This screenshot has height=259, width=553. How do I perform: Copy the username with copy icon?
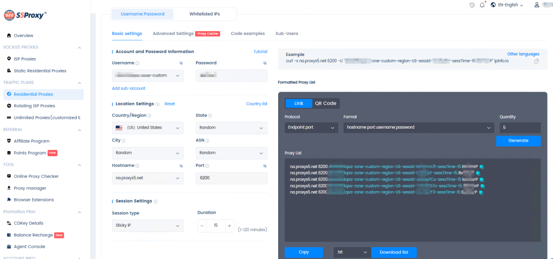pos(181,63)
